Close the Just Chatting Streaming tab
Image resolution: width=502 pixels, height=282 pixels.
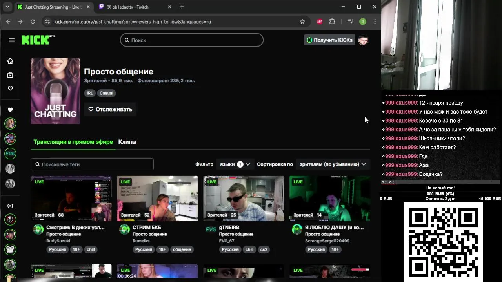coord(88,7)
